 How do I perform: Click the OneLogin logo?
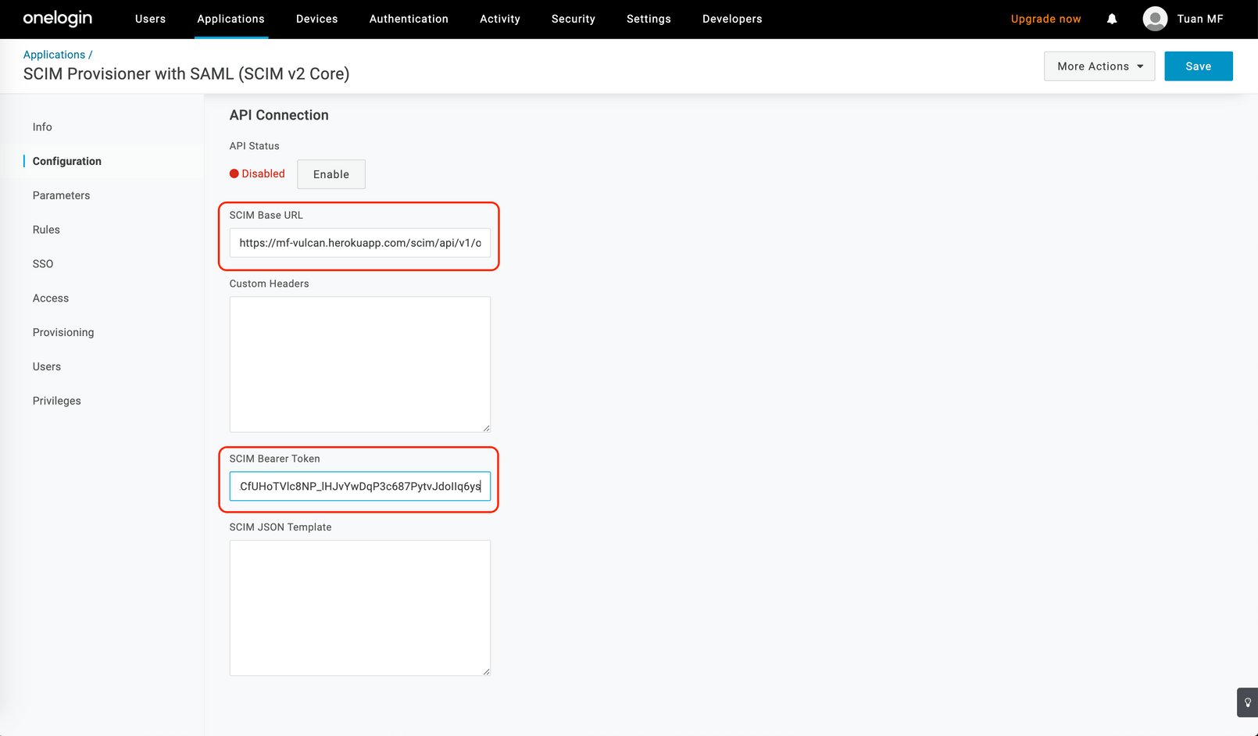click(57, 19)
